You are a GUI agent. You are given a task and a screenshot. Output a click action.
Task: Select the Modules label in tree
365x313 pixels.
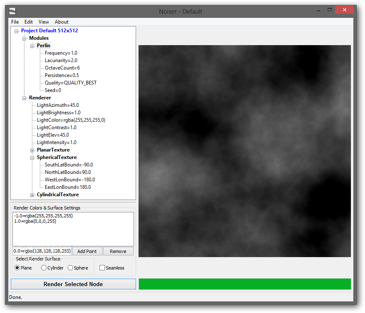[x=39, y=38]
